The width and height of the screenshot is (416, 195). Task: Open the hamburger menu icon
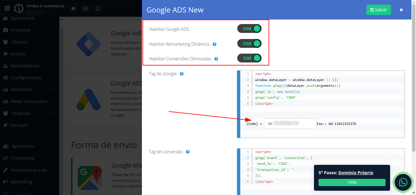click(7, 8)
